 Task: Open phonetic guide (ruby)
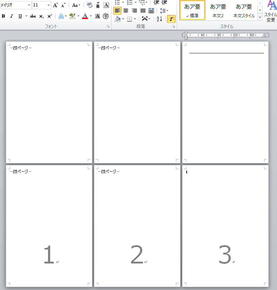point(98,5)
